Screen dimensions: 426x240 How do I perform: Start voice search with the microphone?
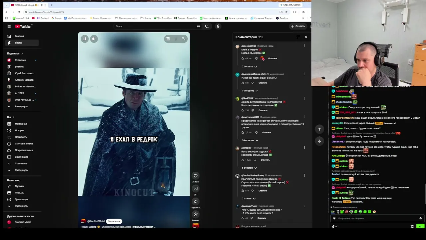click(x=218, y=26)
